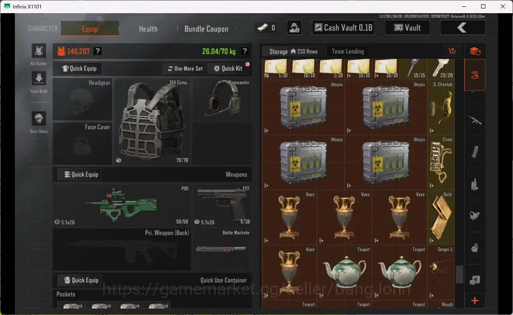Click the 140,207 kit value

(78, 51)
